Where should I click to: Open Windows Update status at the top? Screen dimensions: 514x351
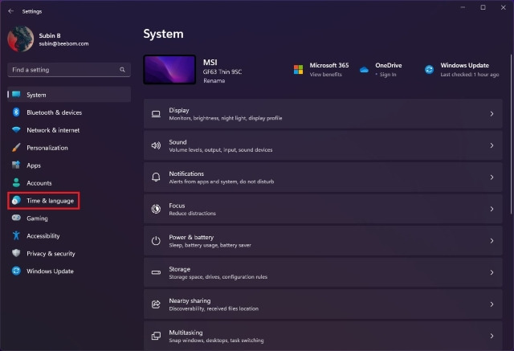[462, 70]
